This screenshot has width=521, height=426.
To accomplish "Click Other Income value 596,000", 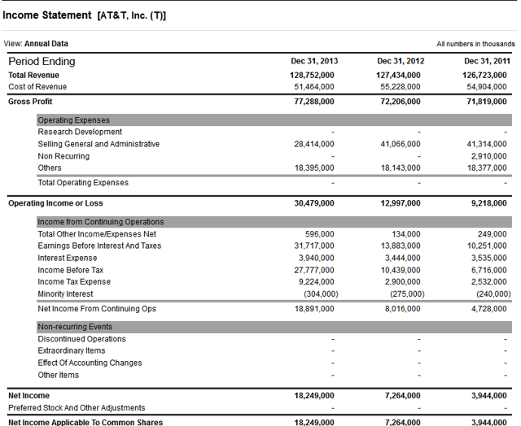I will [319, 234].
